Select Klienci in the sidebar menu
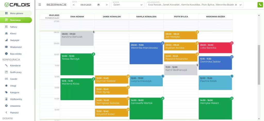This screenshot has width=264, height=121. [13, 33]
